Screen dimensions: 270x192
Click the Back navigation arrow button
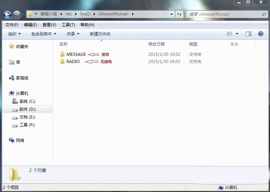tap(7, 14)
